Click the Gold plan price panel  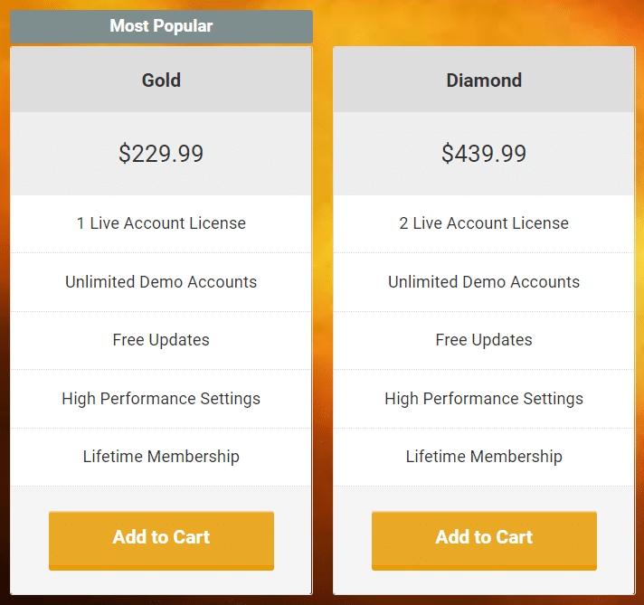[161, 154]
